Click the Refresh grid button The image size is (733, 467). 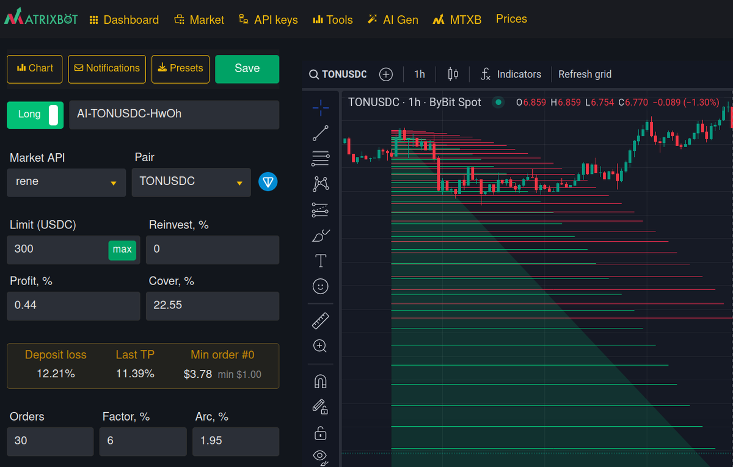tap(585, 74)
